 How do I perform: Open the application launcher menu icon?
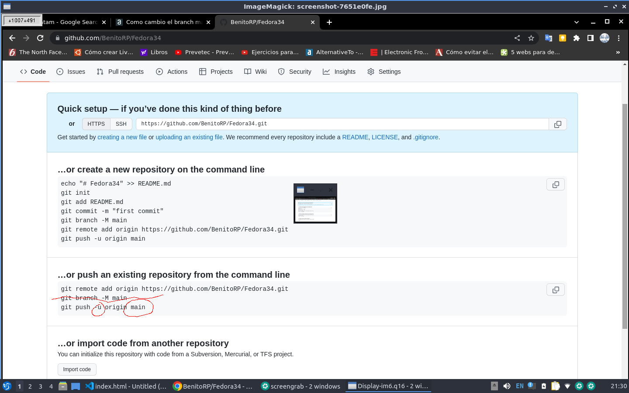7,386
